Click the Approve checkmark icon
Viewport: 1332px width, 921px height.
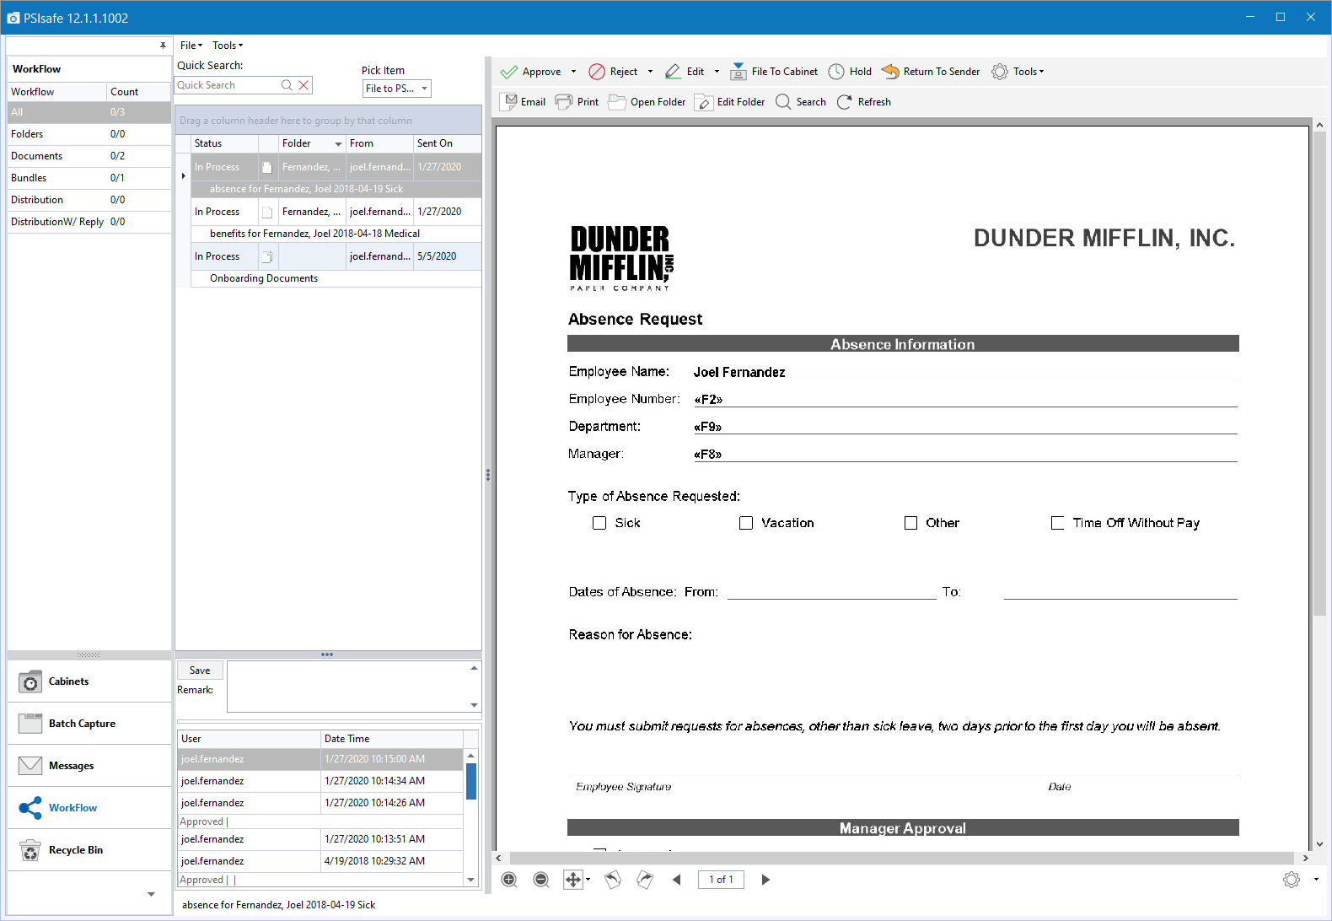pos(509,72)
